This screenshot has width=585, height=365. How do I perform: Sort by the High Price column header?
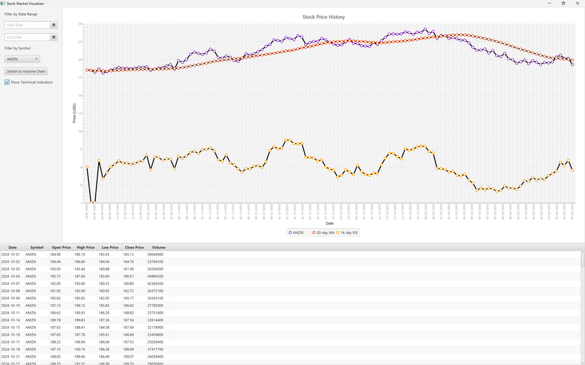(85, 248)
